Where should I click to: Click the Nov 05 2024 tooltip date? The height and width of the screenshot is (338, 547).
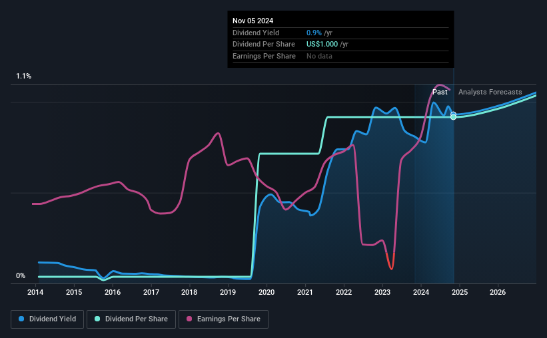coord(253,21)
